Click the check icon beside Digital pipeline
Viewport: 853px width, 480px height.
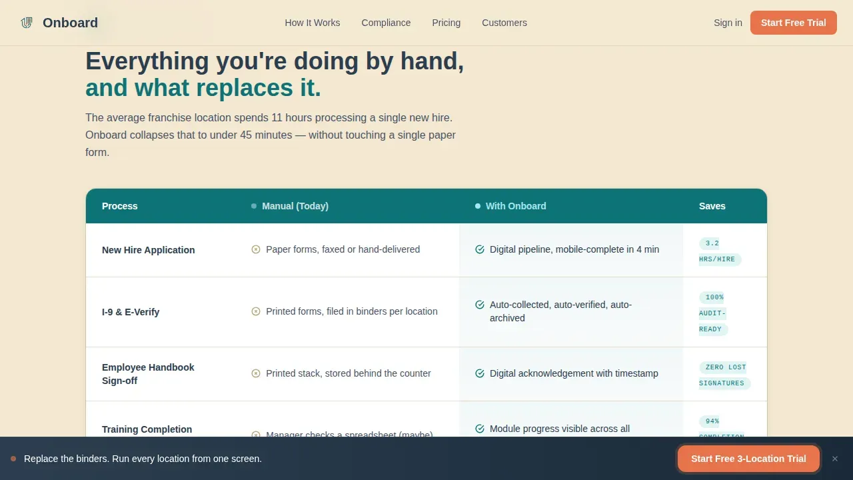480,249
